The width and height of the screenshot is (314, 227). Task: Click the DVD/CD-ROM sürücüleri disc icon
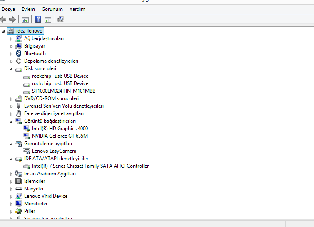tap(19, 98)
